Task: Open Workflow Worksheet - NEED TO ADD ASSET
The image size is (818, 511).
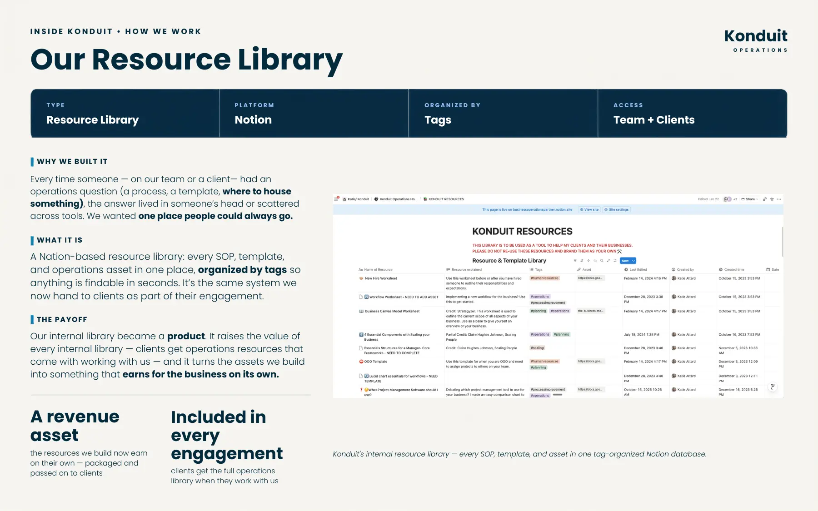Action: tap(404, 297)
